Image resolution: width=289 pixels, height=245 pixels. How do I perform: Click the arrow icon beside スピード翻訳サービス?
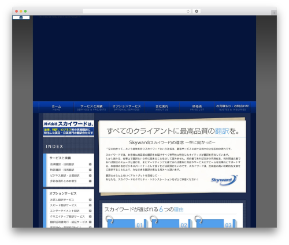click(x=90, y=205)
